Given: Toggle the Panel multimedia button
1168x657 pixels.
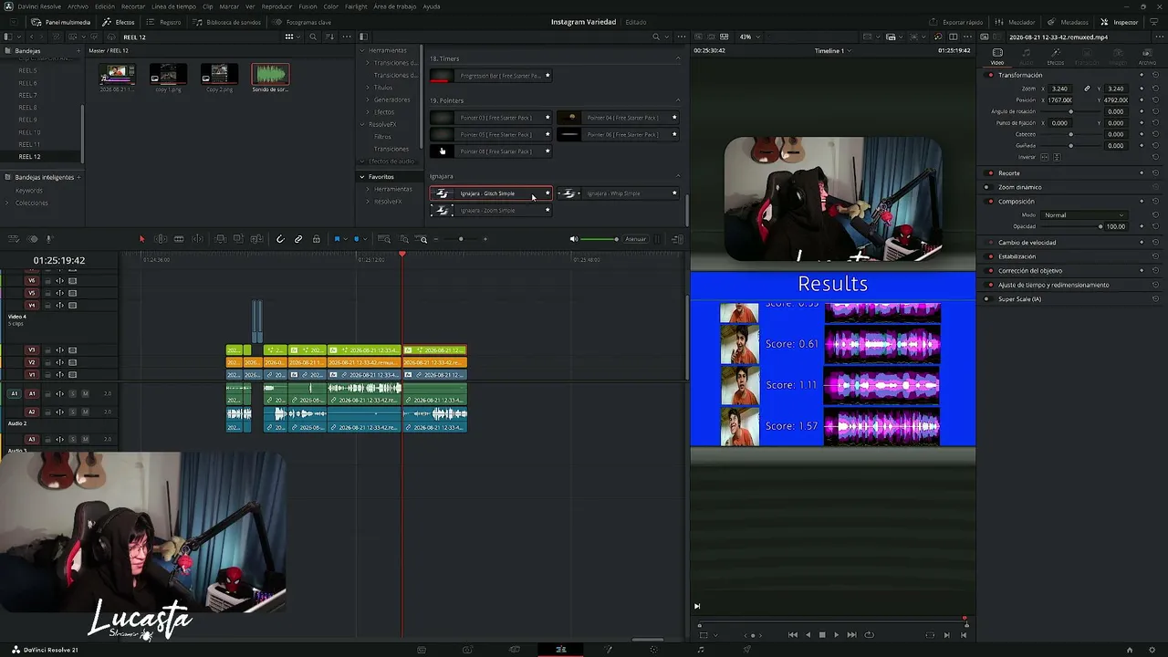Looking at the screenshot, I should 60,22.
